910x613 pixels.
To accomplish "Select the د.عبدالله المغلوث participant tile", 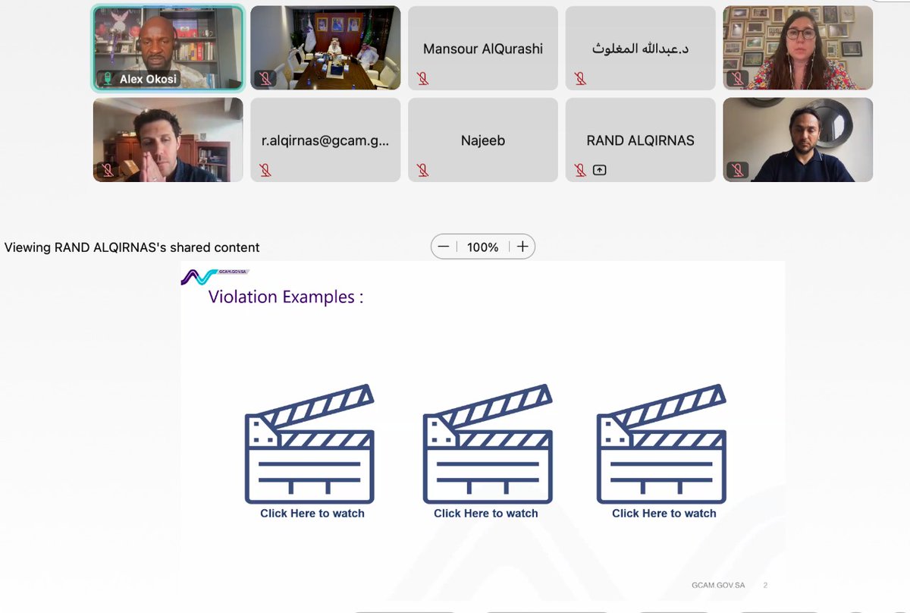I will (641, 48).
